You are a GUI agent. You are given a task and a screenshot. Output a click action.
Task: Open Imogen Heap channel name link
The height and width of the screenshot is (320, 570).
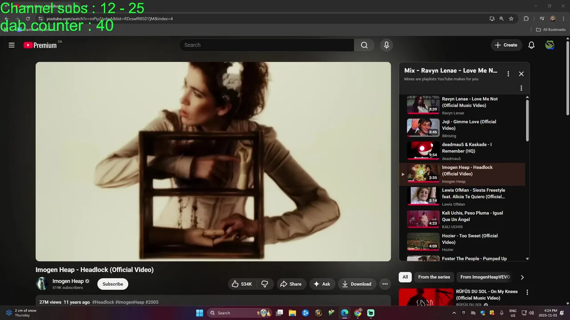(68, 281)
